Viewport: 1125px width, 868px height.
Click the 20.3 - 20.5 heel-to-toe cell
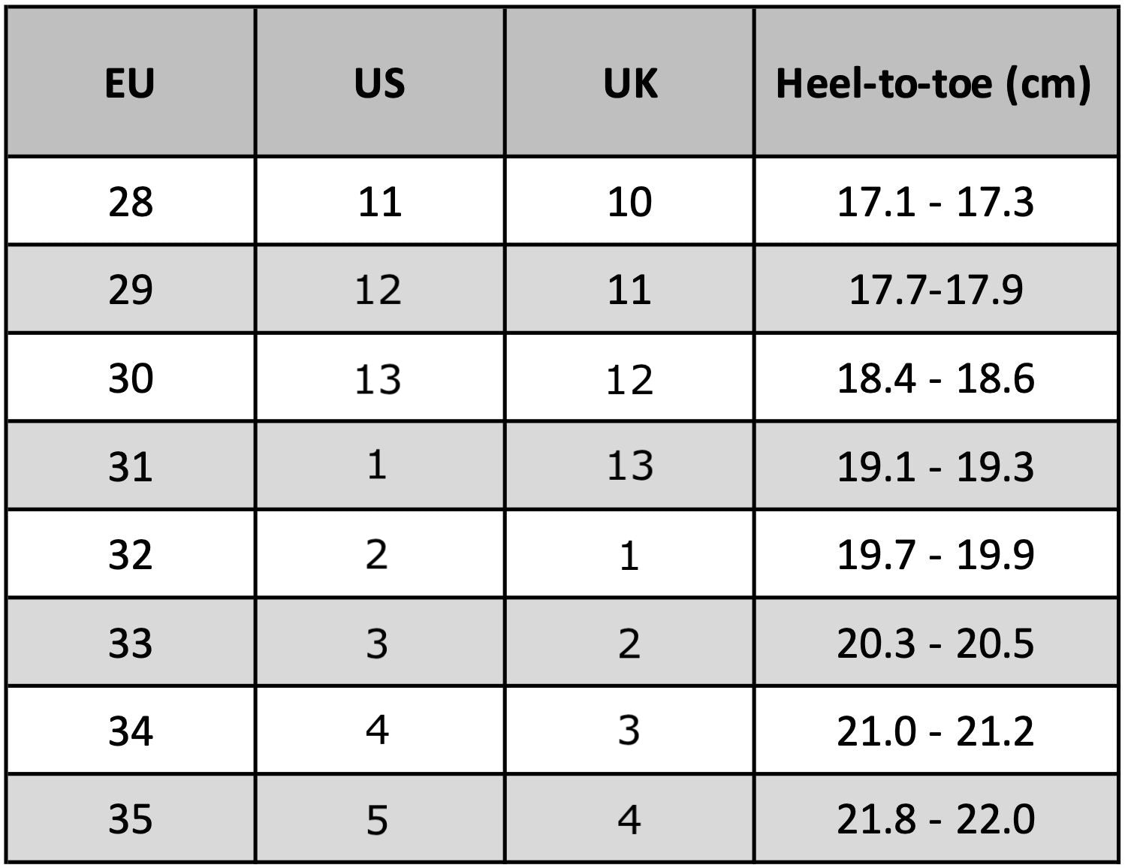pos(935,643)
